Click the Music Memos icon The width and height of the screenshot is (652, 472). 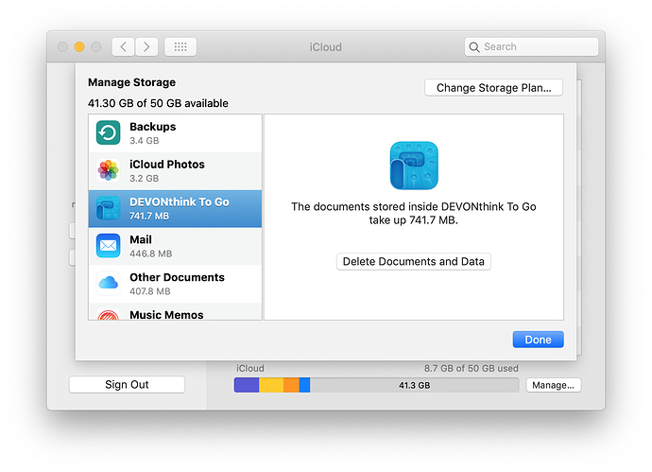coord(108,315)
